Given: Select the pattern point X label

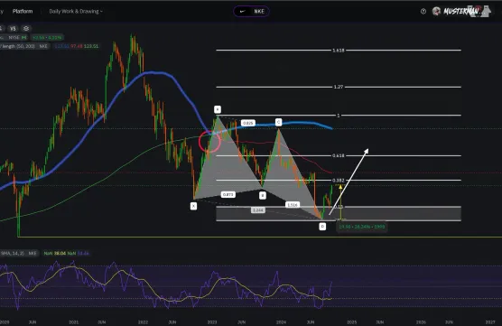Looking at the screenshot, I should point(193,206).
